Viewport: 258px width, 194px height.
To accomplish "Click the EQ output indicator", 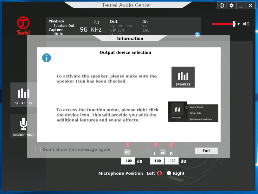I will coord(112,26).
